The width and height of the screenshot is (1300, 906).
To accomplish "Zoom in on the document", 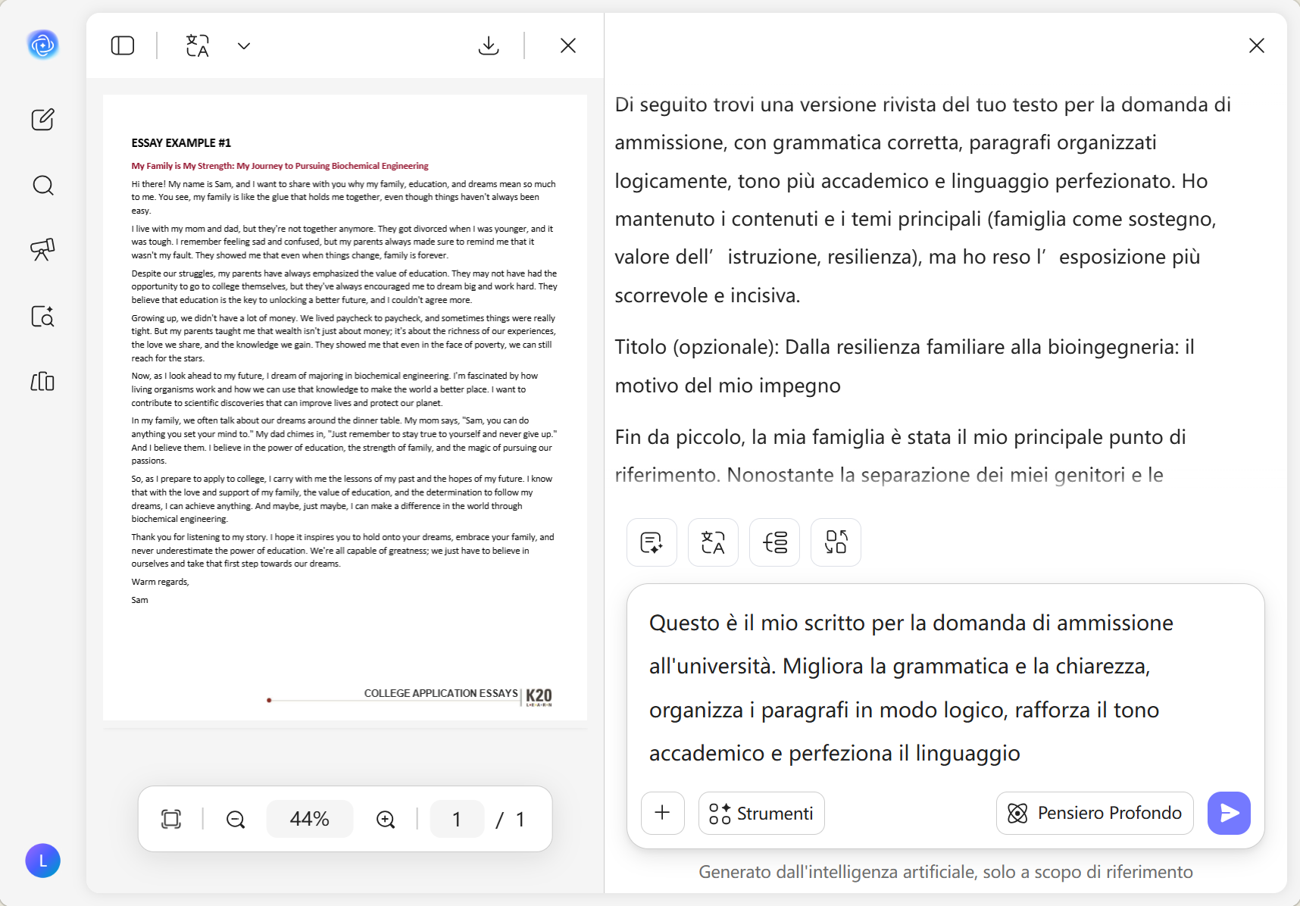I will click(x=386, y=819).
